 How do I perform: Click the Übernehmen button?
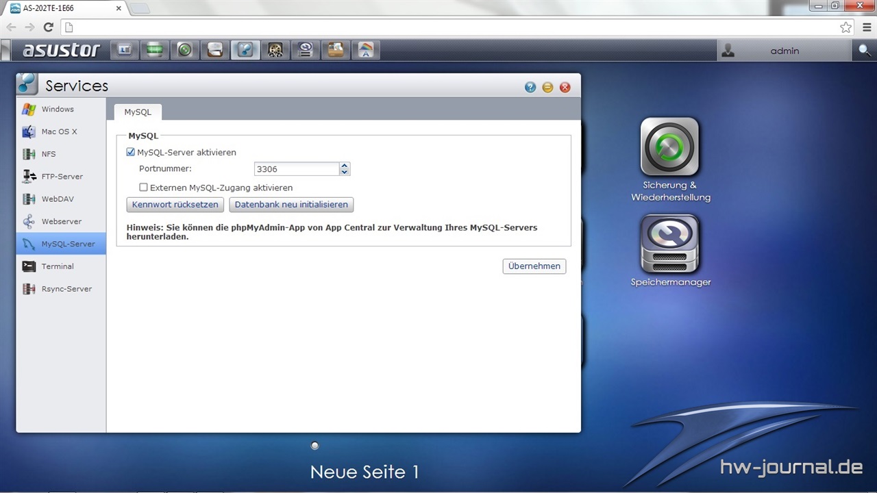point(534,266)
